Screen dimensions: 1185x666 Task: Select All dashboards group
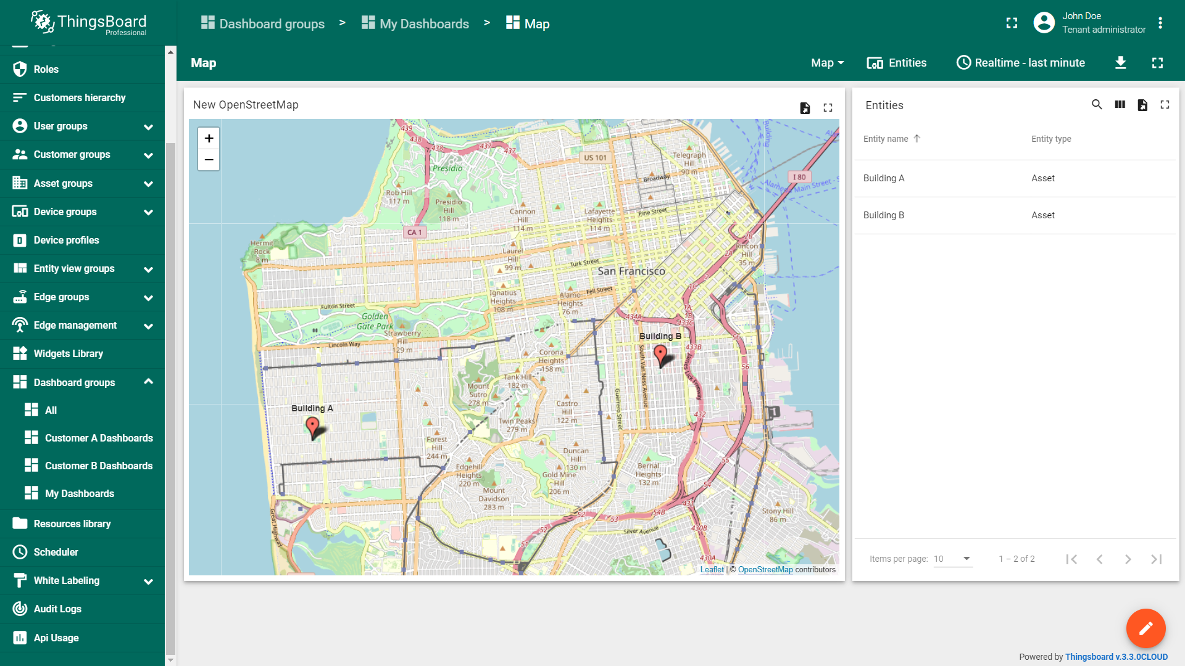click(83, 410)
